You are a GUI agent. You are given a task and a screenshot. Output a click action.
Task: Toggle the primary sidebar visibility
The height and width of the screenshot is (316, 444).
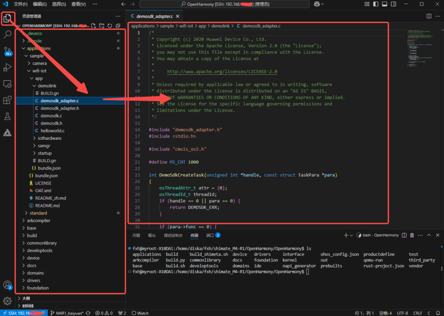coord(375,4)
